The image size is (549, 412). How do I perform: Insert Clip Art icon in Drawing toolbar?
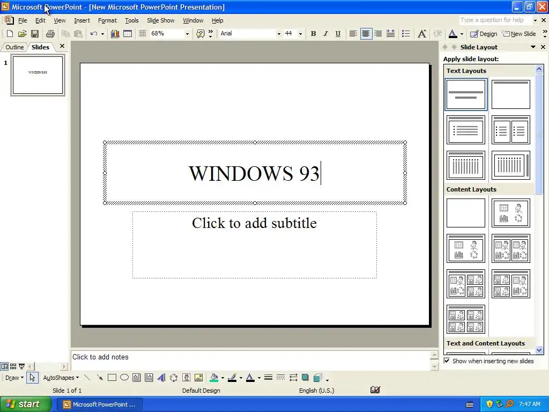[x=186, y=378]
